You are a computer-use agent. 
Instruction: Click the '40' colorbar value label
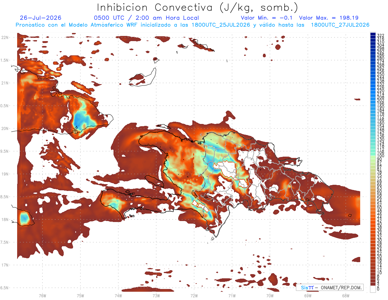[379, 224]
